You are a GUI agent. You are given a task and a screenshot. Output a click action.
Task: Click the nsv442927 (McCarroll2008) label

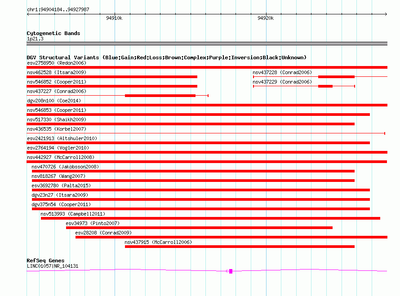(61, 157)
